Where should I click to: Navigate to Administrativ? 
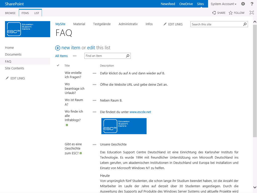[x=128, y=24]
